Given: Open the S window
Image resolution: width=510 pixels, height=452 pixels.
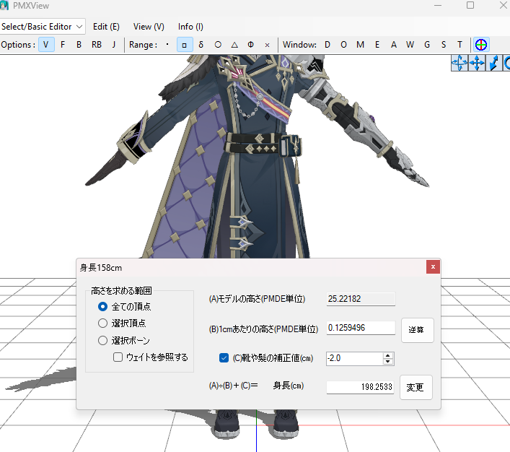Looking at the screenshot, I should [x=444, y=45].
